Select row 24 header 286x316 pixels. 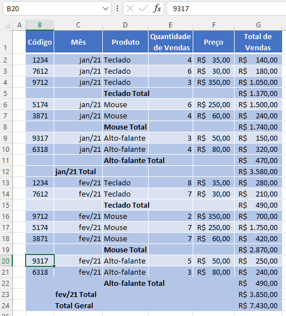pos(6,306)
